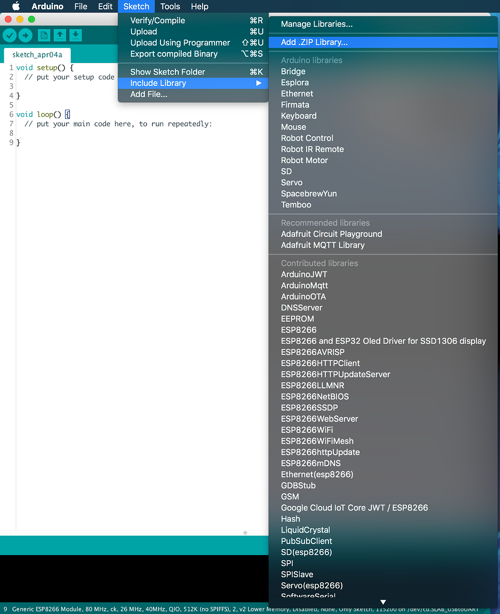Viewport: 500px width, 614px height.
Task: Include the Servo library
Action: (383, 183)
